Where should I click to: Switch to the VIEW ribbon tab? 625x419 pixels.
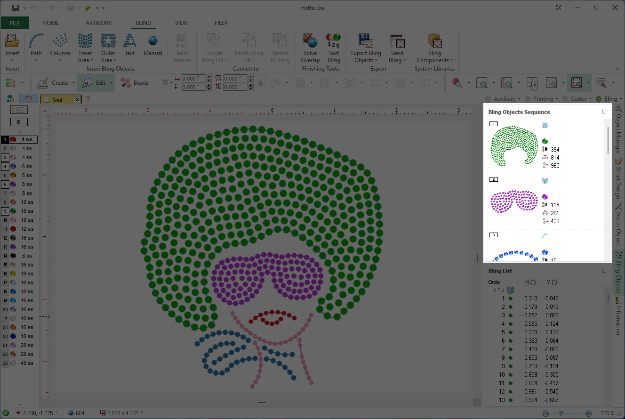pos(181,23)
